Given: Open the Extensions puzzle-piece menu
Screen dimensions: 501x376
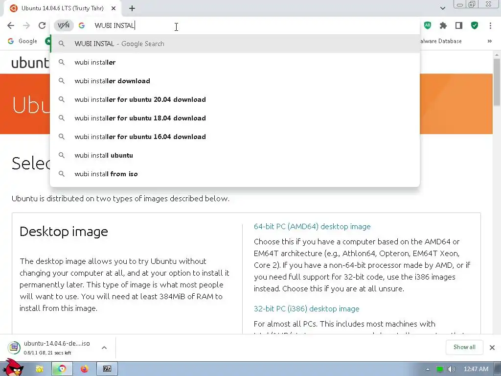Looking at the screenshot, I should point(443,25).
